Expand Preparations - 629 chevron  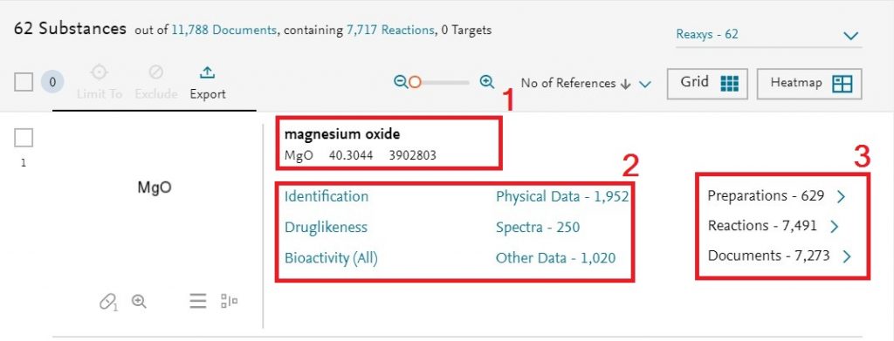[x=841, y=196]
